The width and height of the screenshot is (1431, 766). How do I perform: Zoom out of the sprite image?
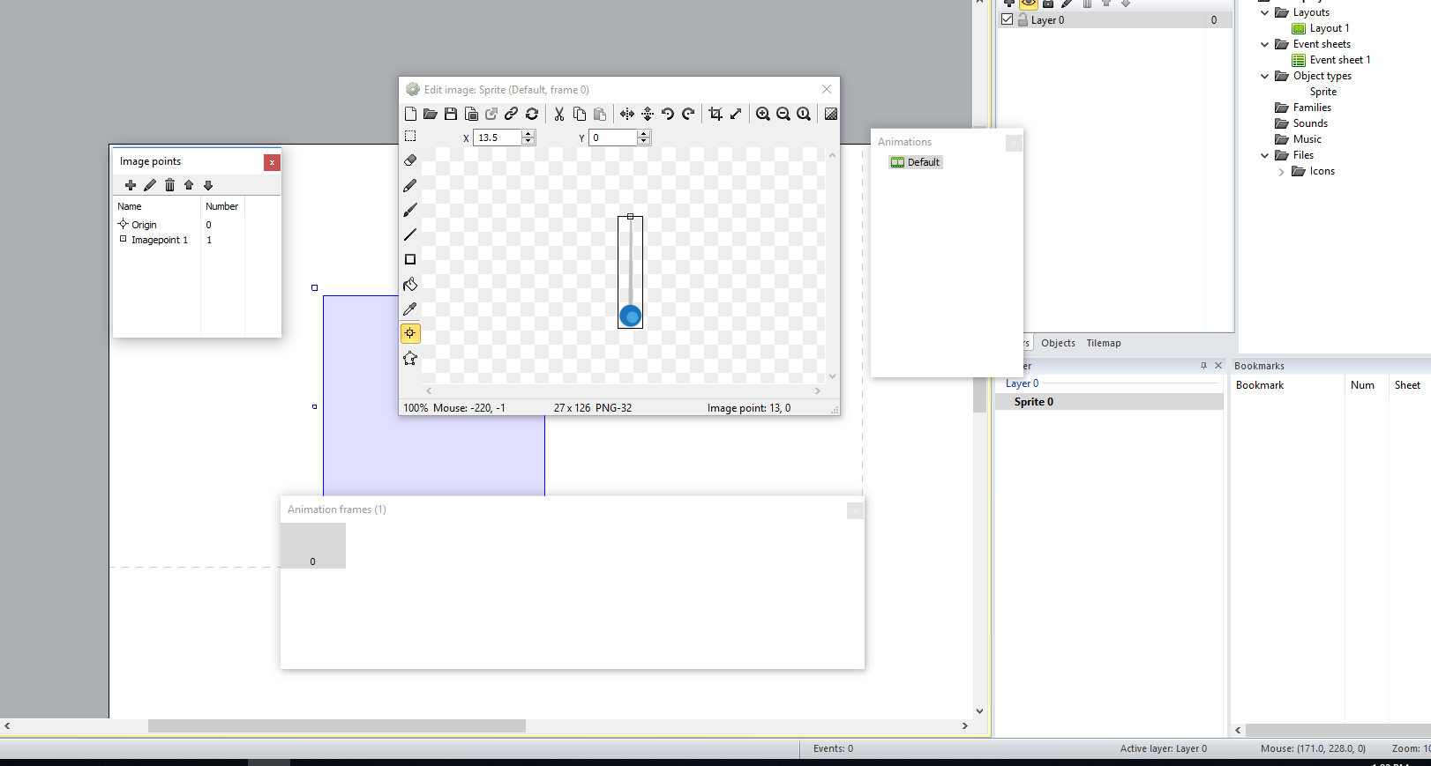pos(783,114)
